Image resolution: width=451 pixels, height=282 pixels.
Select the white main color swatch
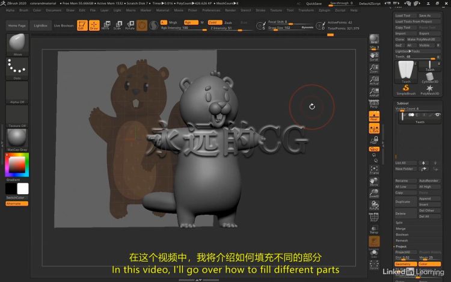23,189
